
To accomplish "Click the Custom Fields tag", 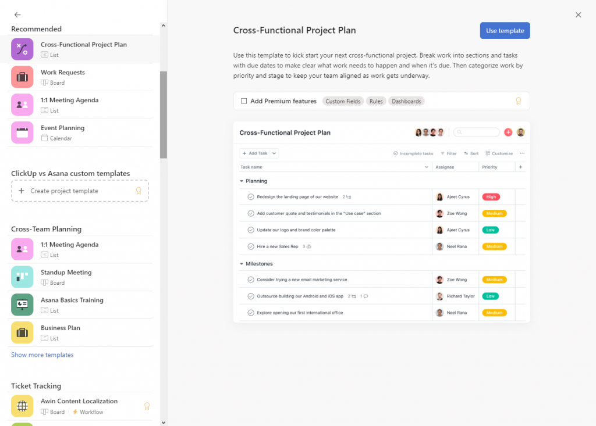I will [x=343, y=101].
